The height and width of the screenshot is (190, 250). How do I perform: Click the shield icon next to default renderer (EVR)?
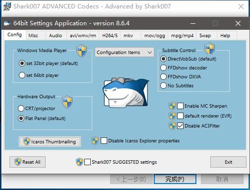pyautogui.click(x=172, y=116)
